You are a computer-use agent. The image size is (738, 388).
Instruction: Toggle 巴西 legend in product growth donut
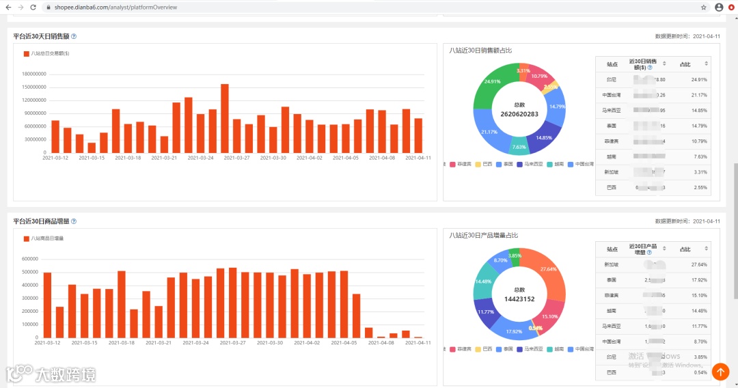pyautogui.click(x=484, y=349)
